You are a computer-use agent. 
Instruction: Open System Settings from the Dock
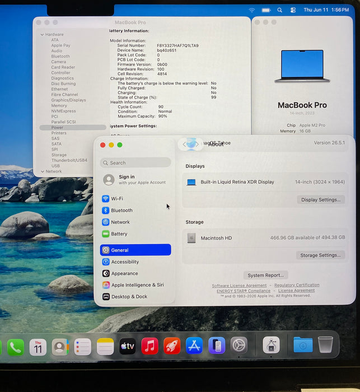(239, 346)
